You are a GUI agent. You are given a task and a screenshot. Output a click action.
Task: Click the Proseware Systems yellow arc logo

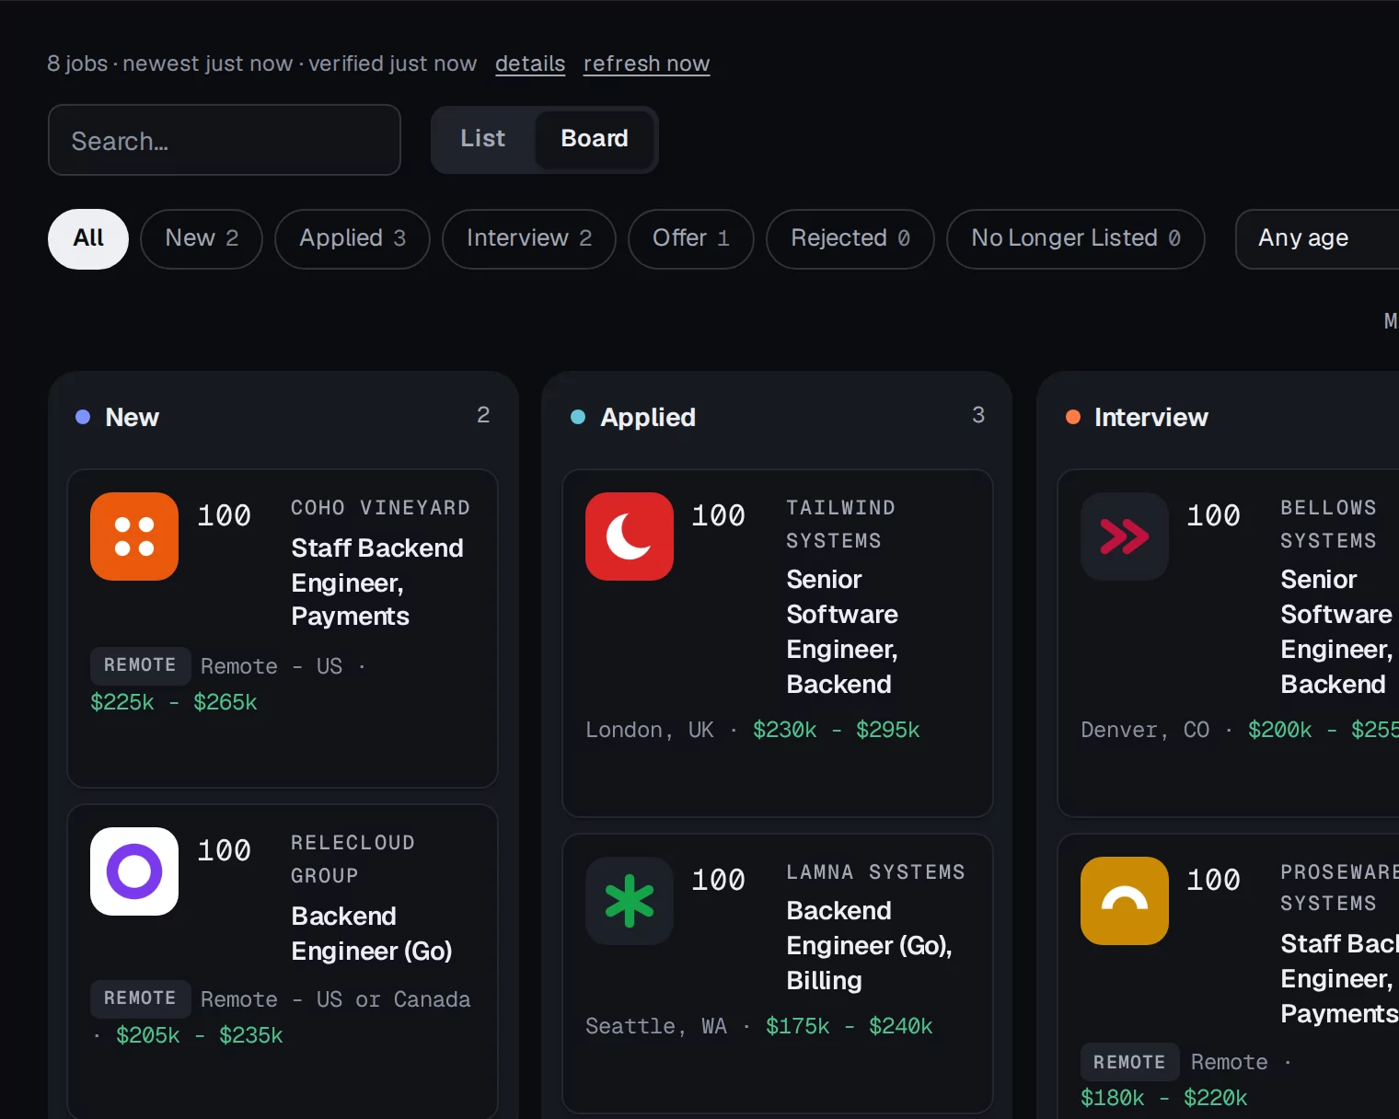coord(1125,901)
